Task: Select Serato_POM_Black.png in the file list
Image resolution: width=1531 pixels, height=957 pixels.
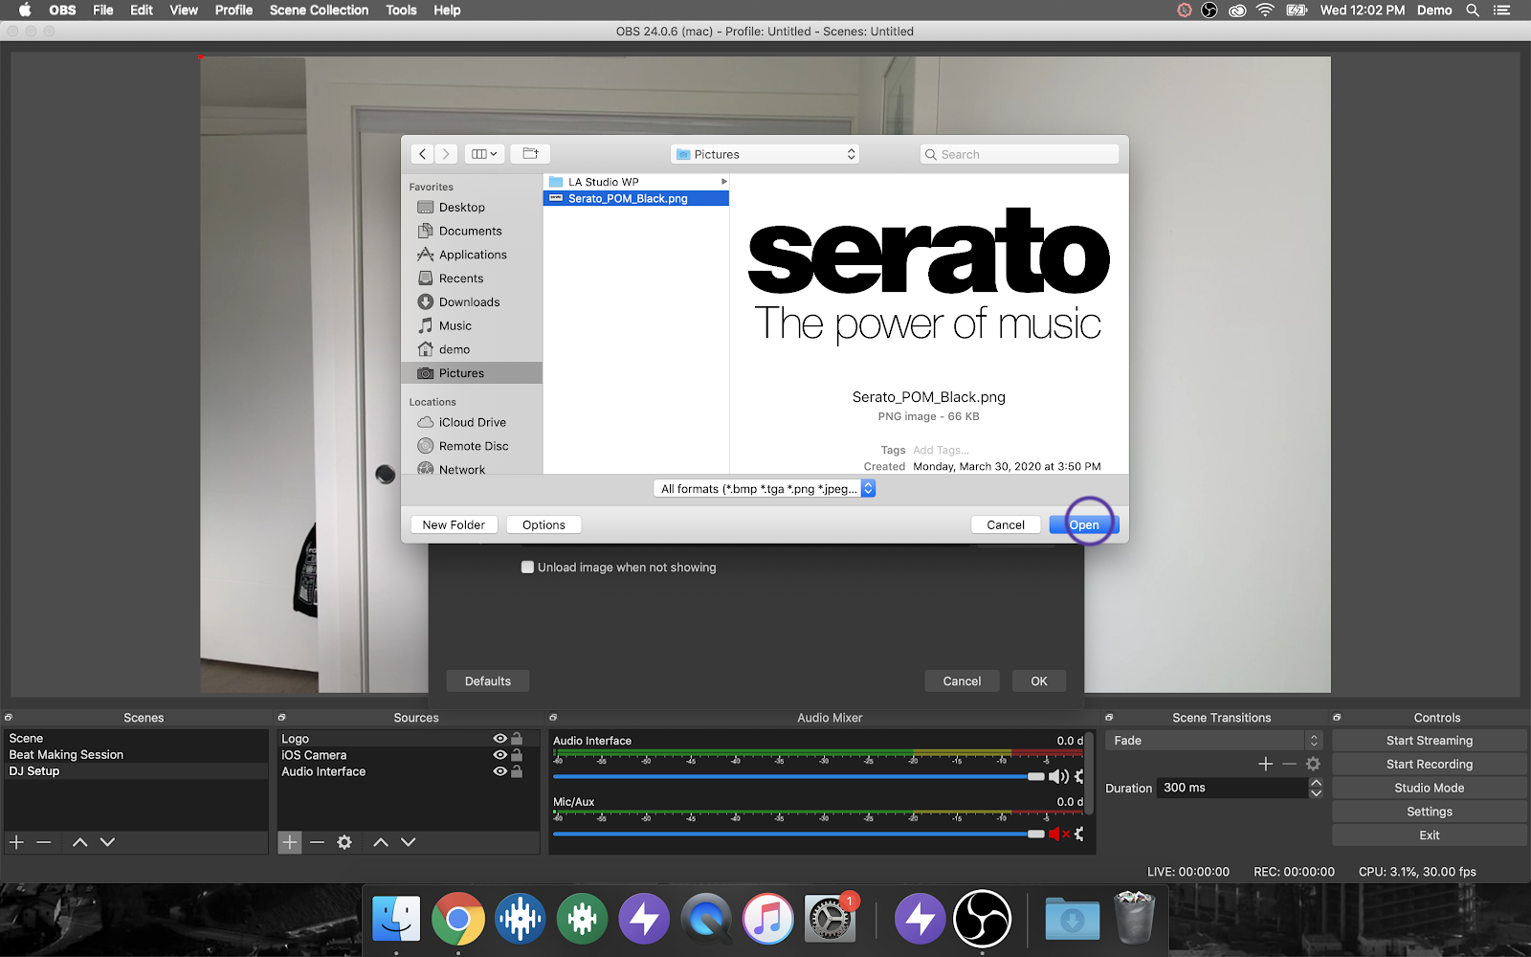Action: pyautogui.click(x=635, y=199)
